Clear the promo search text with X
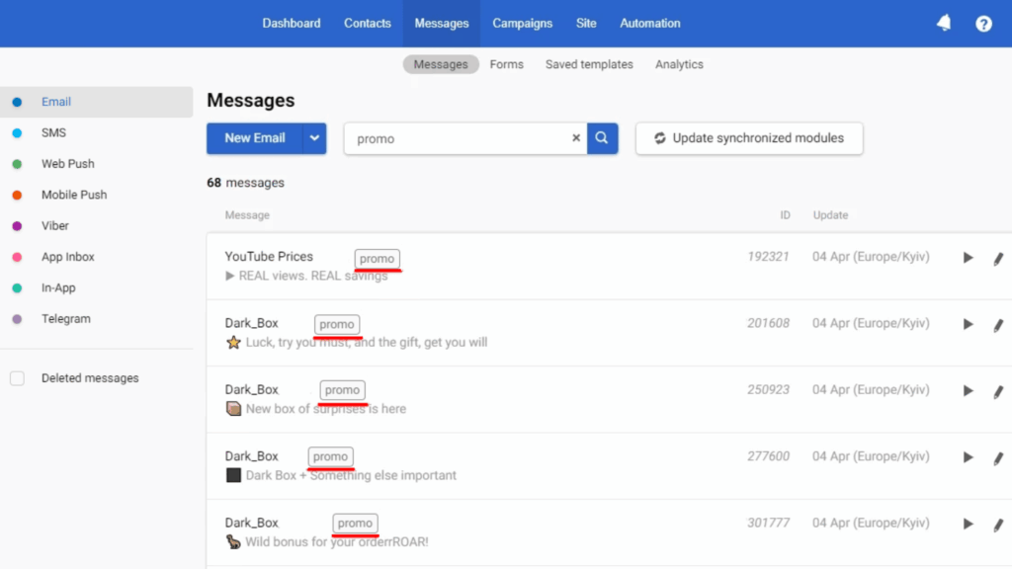The width and height of the screenshot is (1012, 569). click(x=576, y=138)
